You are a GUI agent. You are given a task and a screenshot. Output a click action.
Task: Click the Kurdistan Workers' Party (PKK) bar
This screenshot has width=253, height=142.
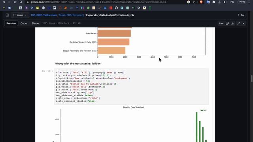click(x=113, y=42)
